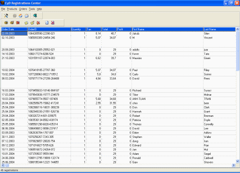This screenshot has width=240, height=173.
Task: Select the first name cell 'Patricia'
Action: (x=168, y=120)
